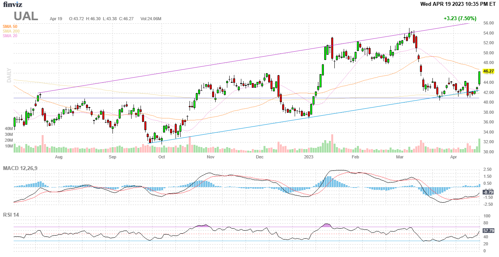Select the SMA 50 legend label
Image resolution: width=499 pixels, height=257 pixels.
[10, 26]
